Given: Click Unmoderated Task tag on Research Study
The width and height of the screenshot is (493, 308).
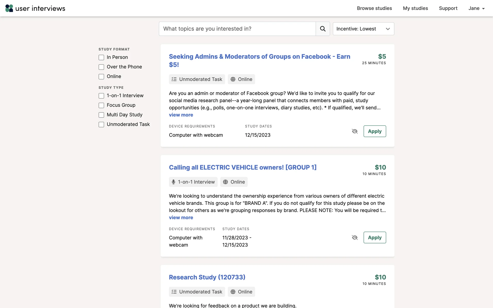Looking at the screenshot, I should click(197, 292).
